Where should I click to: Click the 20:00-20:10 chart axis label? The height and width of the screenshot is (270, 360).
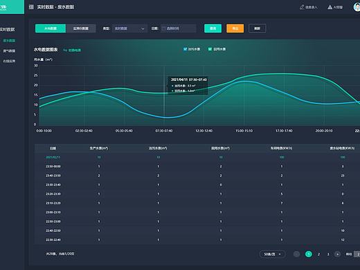324,131
